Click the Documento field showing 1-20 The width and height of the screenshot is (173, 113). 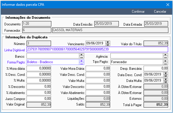pos(37,24)
